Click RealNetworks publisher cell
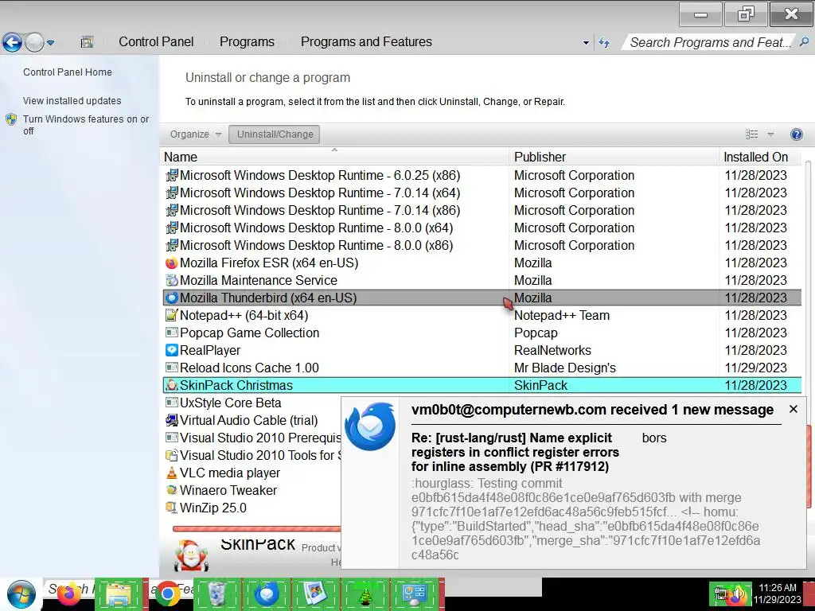 coord(552,350)
